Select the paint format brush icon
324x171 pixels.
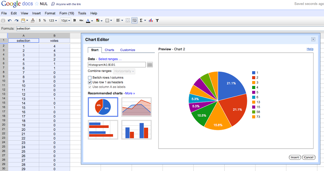(33, 21)
